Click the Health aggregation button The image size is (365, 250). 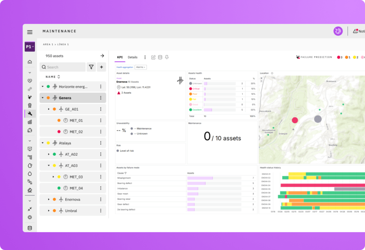[x=125, y=67]
